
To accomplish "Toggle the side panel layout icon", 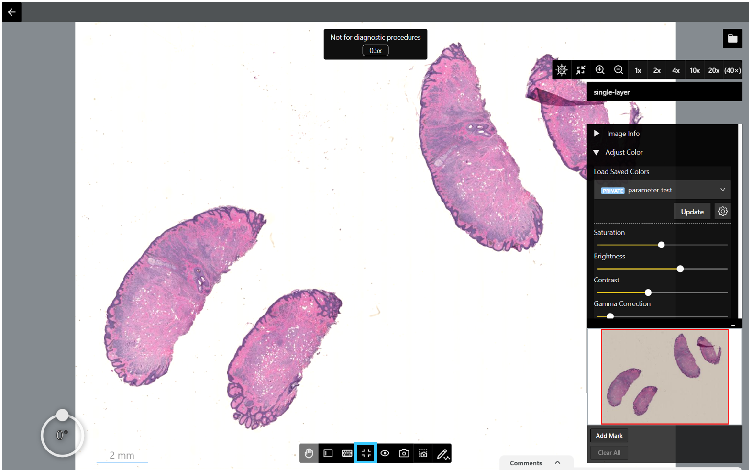I will coord(328,453).
